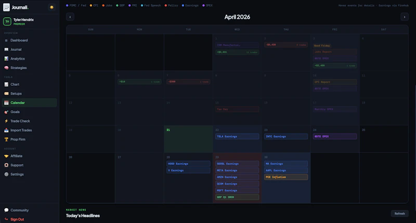This screenshot has height=223, width=416.
Task: Open the INTC Earnings event
Action: click(285, 137)
